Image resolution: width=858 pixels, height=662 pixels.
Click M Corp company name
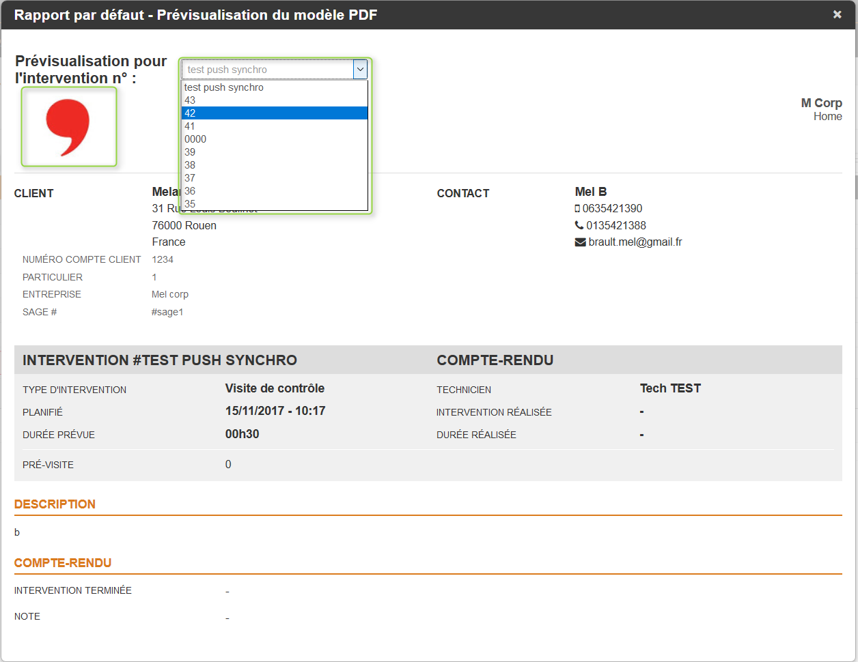tap(822, 103)
